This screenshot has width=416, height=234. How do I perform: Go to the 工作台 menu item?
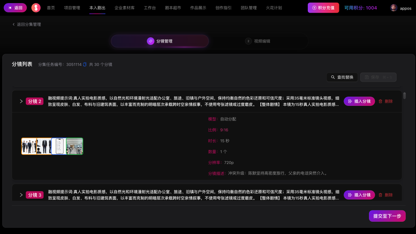pos(149,8)
